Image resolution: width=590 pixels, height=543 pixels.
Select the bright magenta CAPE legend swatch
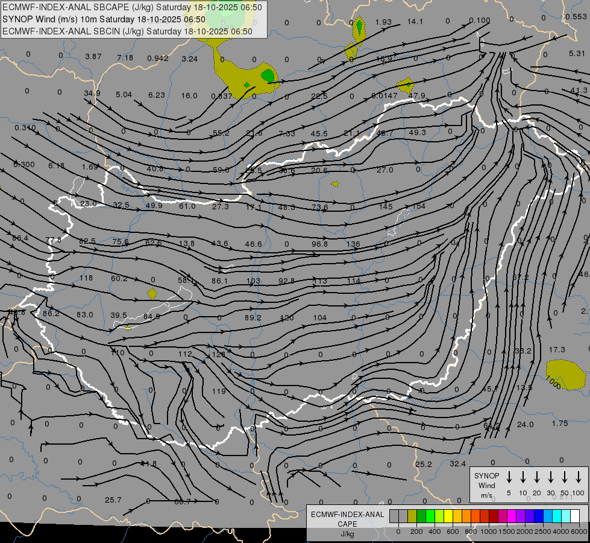(x=512, y=516)
